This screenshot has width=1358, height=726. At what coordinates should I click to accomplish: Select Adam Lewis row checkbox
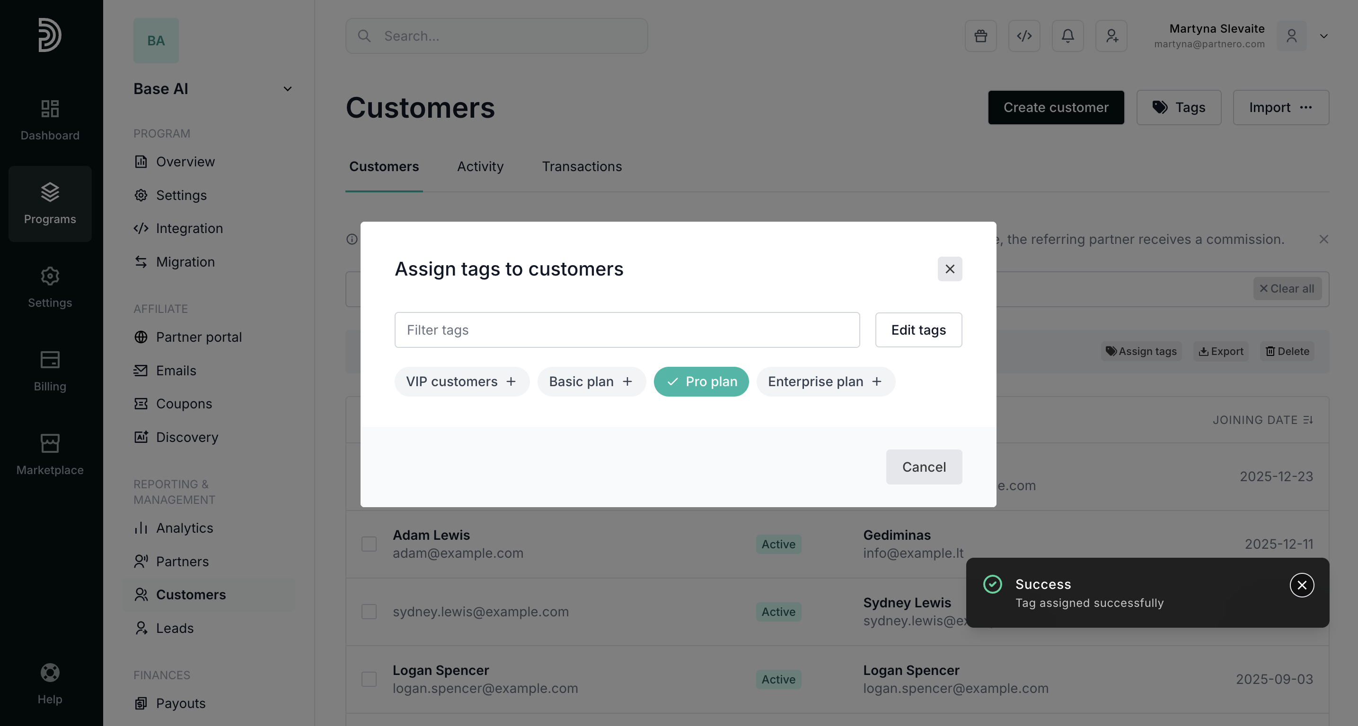click(369, 544)
